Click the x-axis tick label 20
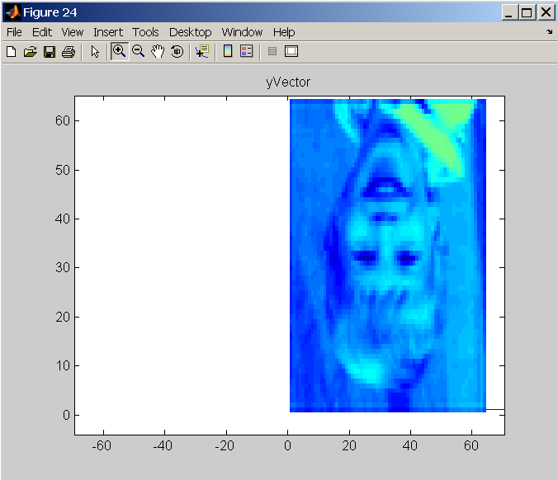 coord(349,445)
